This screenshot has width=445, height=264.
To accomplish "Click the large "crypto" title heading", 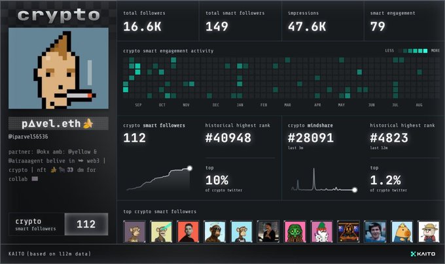I will click(58, 15).
